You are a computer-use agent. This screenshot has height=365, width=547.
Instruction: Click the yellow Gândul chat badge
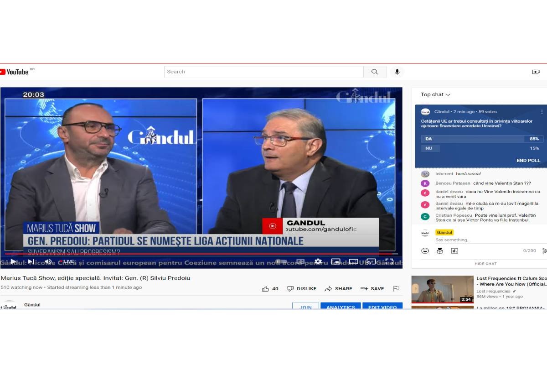[444, 232]
